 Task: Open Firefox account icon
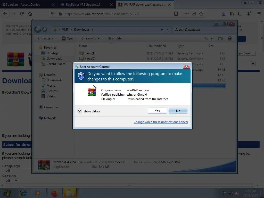point(249,14)
